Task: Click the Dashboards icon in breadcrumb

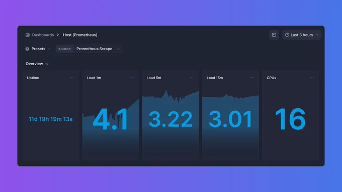Action: pos(28,35)
